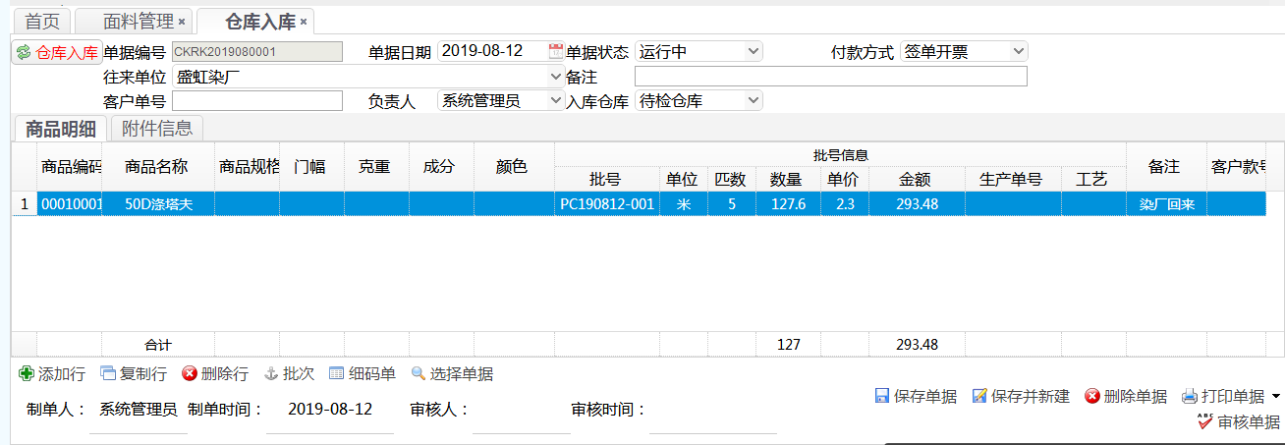Click the 成分 column header
The image size is (1285, 445).
point(441,167)
